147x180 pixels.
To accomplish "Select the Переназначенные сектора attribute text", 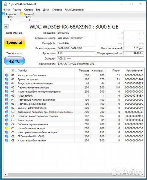I will pyautogui.click(x=33, y=88).
